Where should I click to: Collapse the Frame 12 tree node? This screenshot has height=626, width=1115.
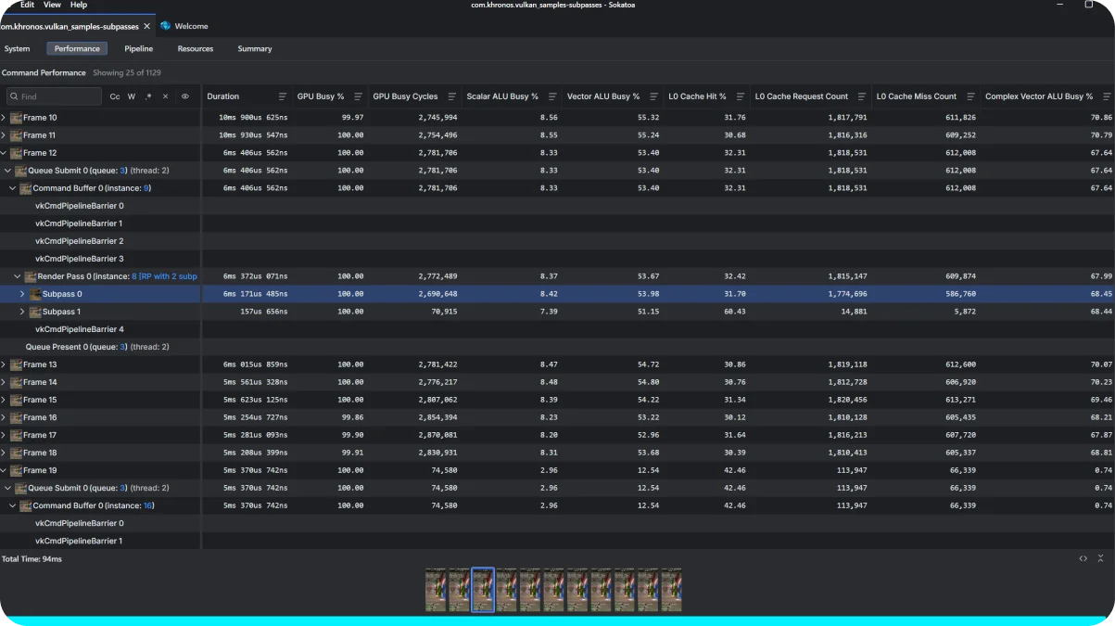(x=5, y=152)
